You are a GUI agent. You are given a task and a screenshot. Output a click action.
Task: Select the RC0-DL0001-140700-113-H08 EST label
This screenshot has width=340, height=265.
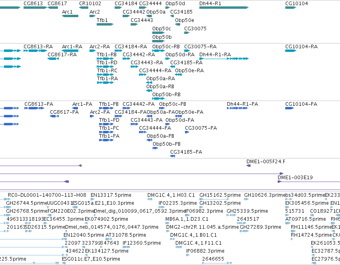47,196
